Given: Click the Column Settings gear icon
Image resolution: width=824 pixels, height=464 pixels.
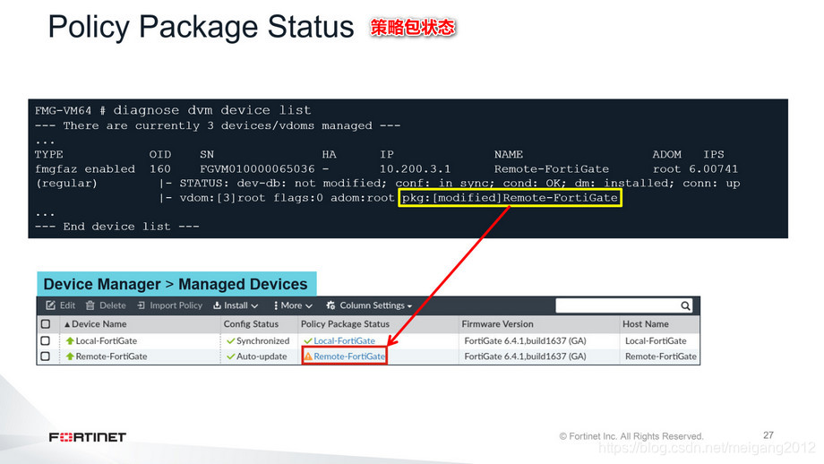Looking at the screenshot, I should [330, 305].
